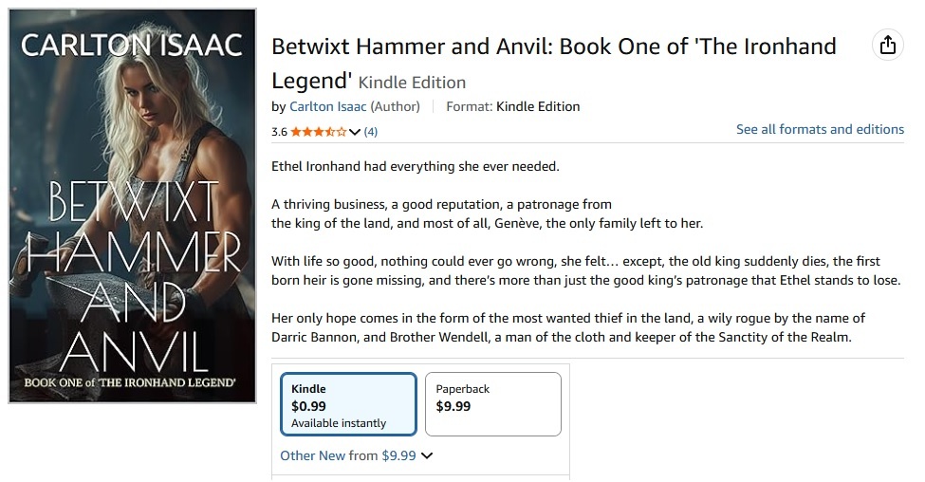This screenshot has height=482, width=925.
Task: Open the (4) ratings count link
Action: point(370,132)
